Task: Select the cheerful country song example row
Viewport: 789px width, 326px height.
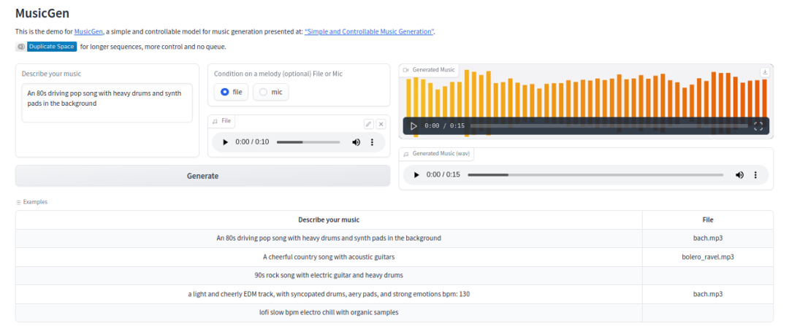Action: (x=329, y=257)
